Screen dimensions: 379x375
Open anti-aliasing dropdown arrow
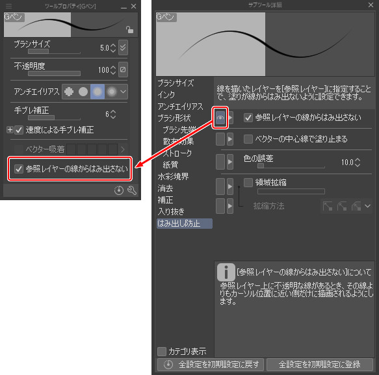tap(124, 92)
